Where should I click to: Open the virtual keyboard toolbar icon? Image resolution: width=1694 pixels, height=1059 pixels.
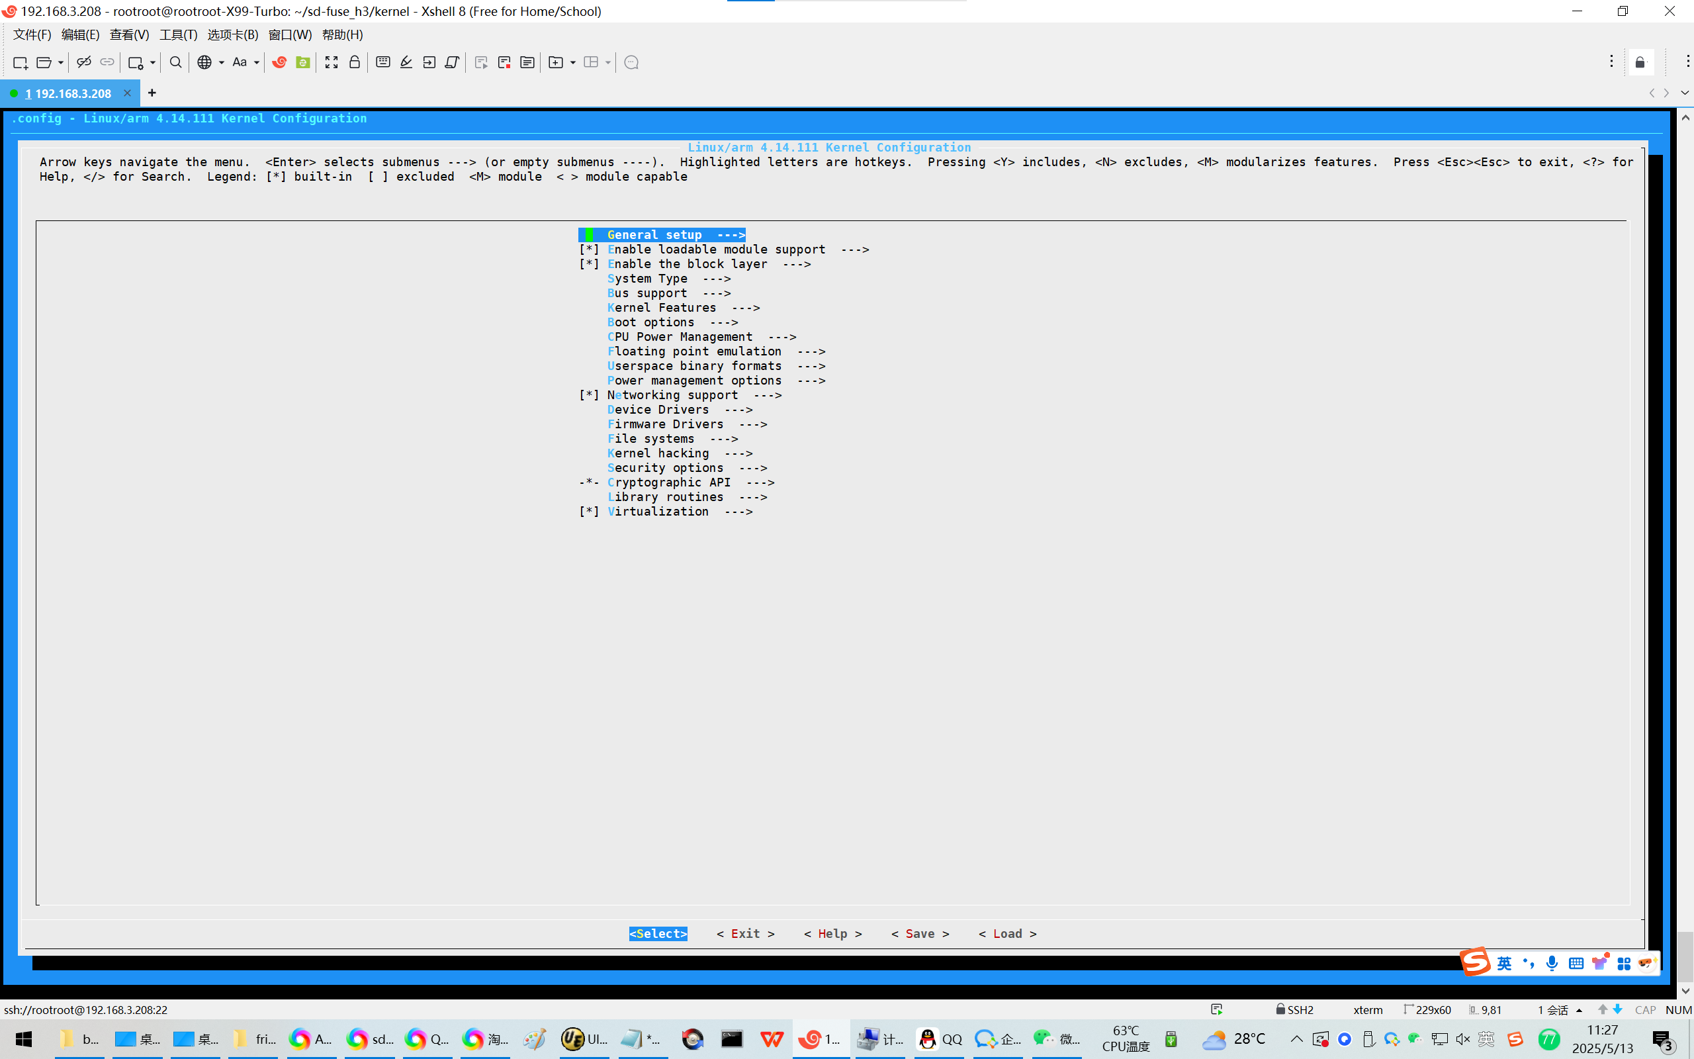pyautogui.click(x=383, y=62)
